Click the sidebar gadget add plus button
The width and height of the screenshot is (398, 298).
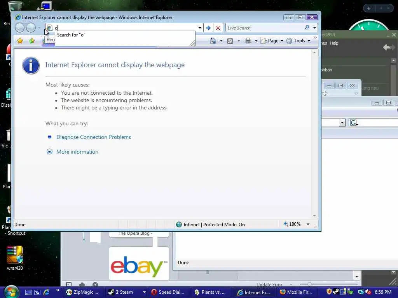click(369, 8)
